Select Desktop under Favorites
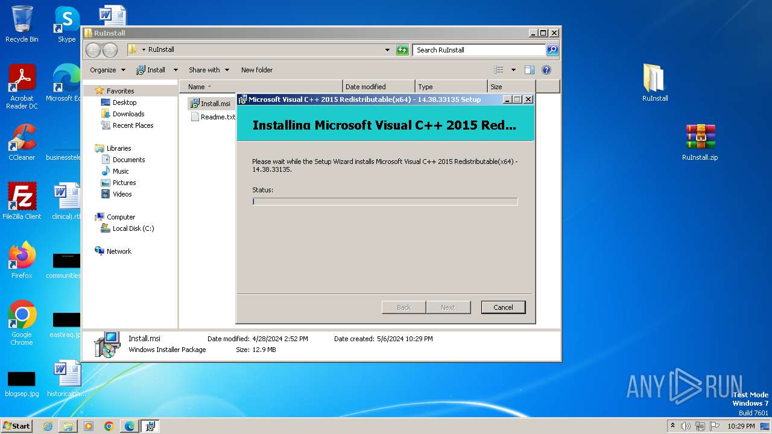This screenshot has height=434, width=772. click(x=124, y=102)
